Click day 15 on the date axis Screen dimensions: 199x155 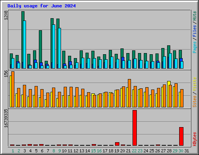[x=93, y=151]
